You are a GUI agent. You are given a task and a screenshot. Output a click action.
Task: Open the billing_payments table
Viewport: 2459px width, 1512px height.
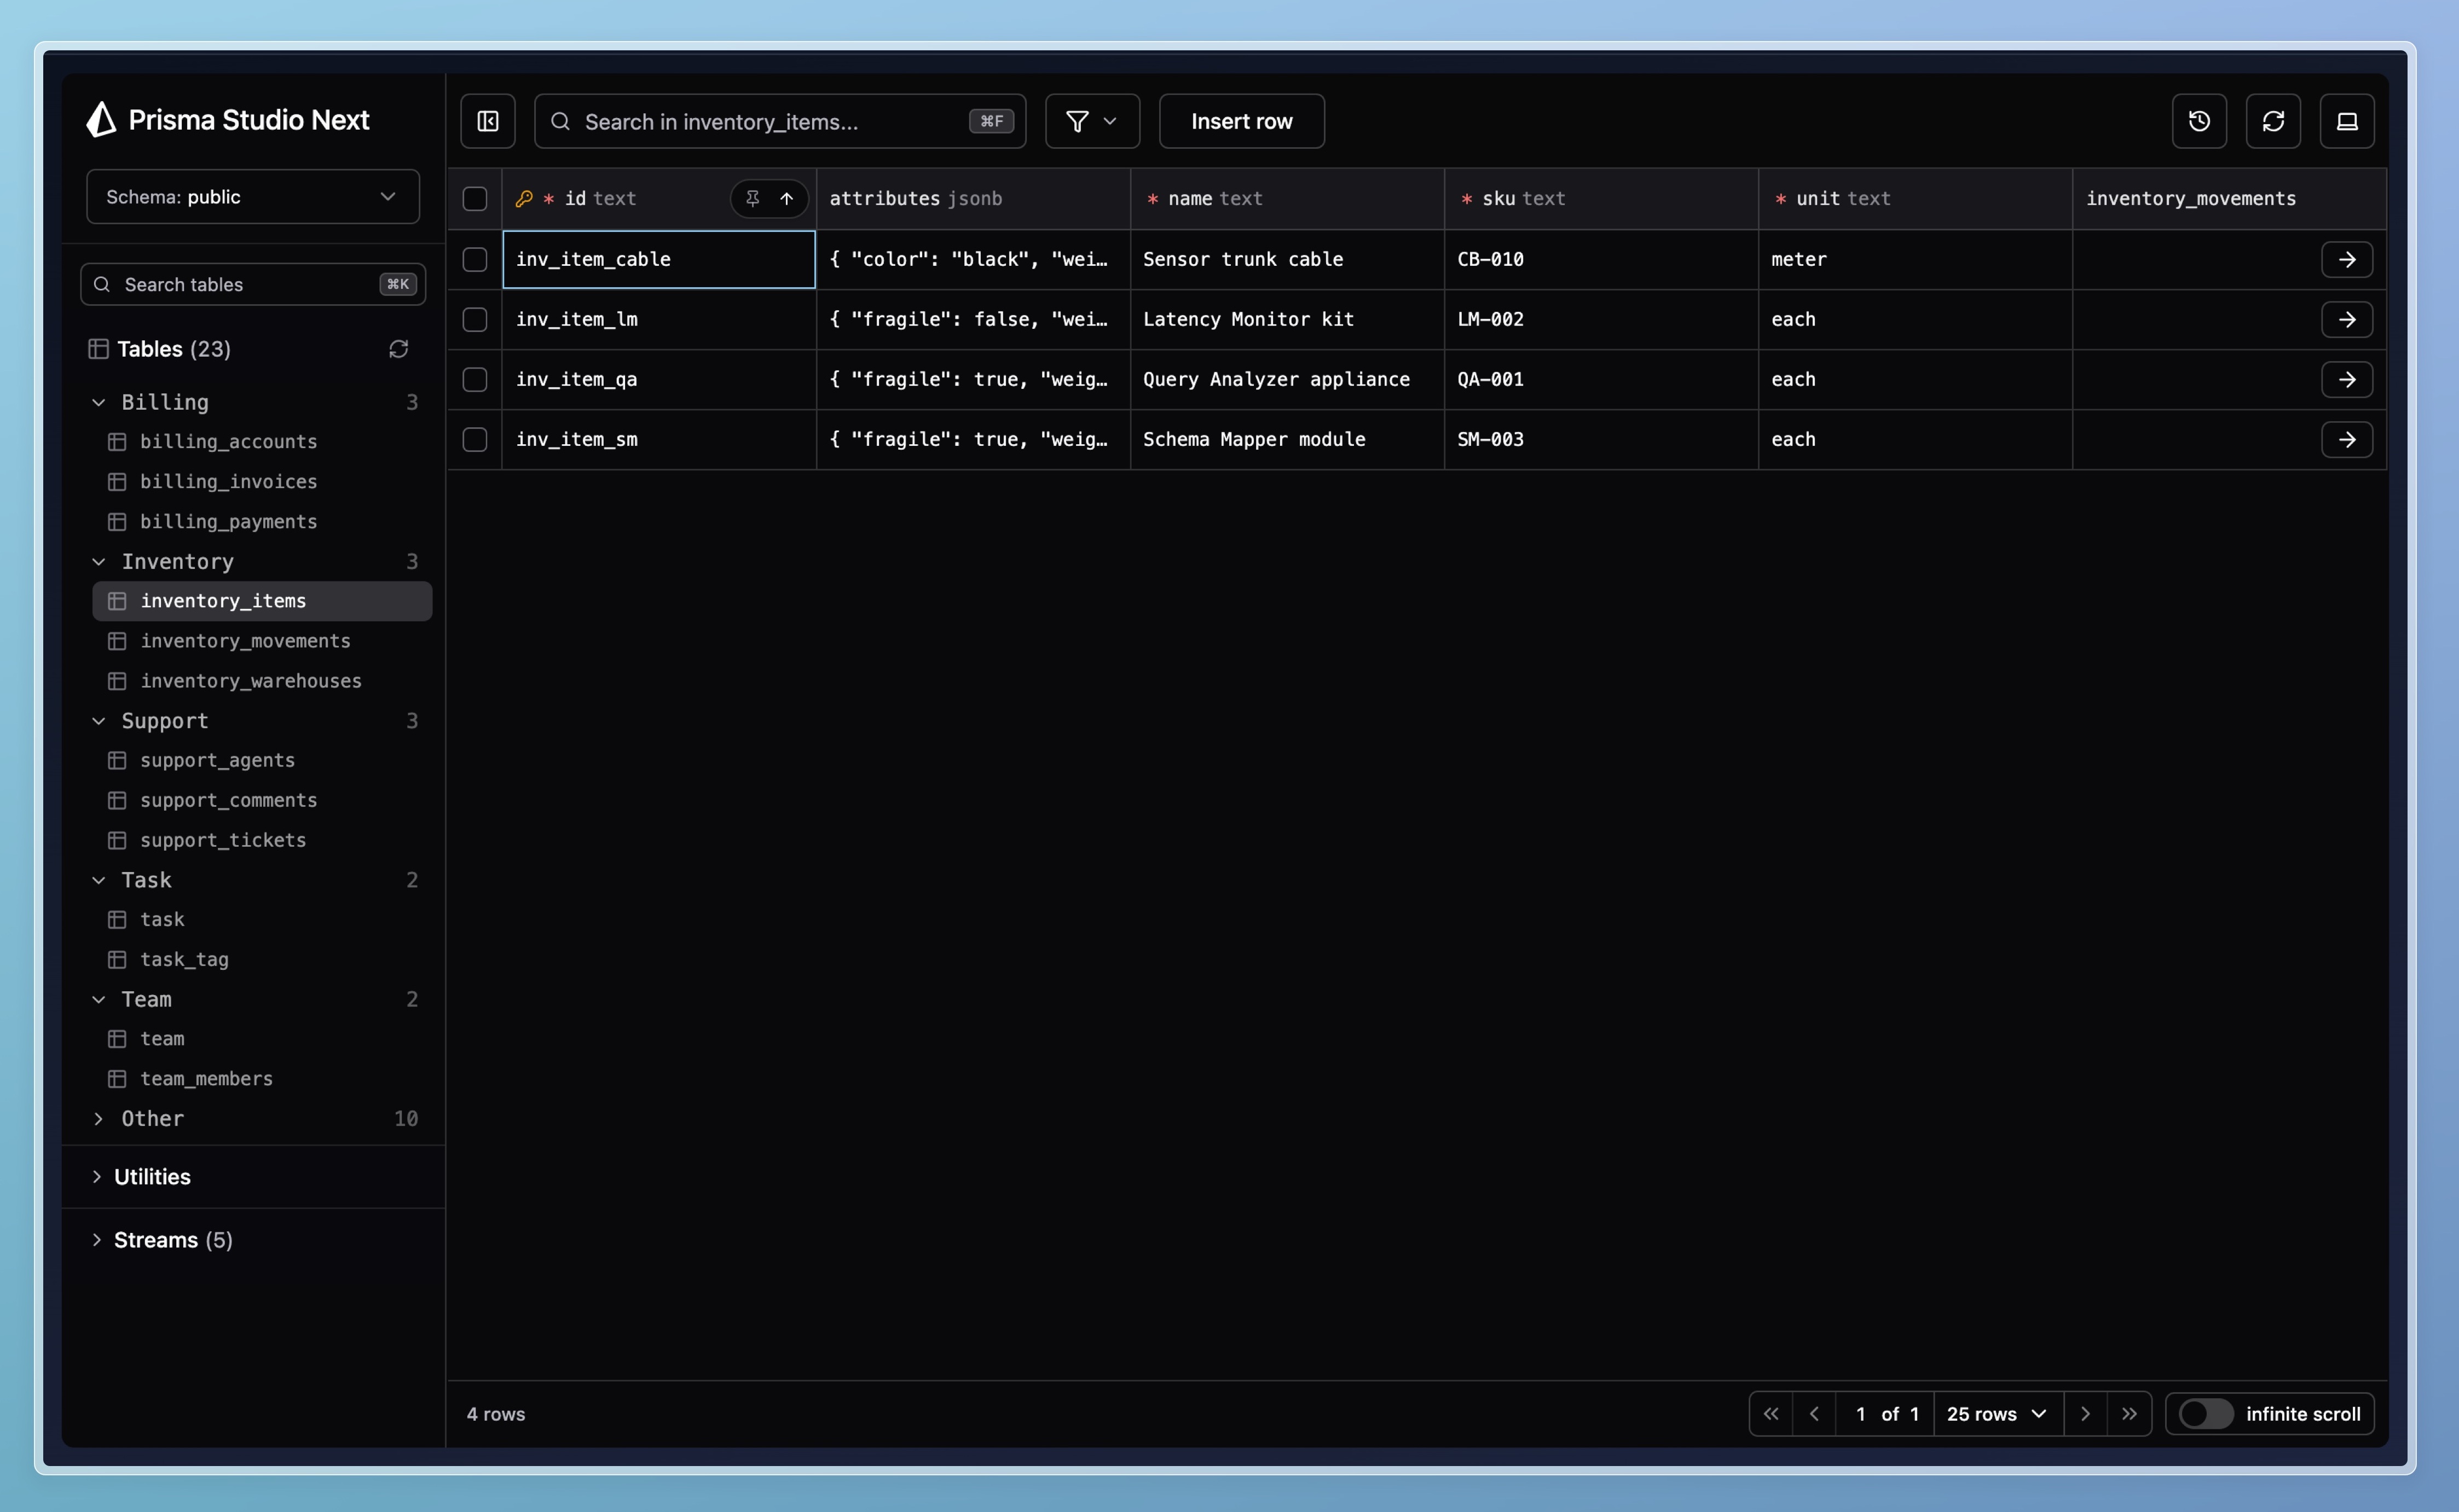coord(262,521)
